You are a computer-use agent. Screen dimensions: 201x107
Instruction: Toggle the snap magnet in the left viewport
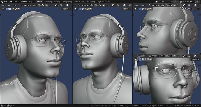point(39,5)
